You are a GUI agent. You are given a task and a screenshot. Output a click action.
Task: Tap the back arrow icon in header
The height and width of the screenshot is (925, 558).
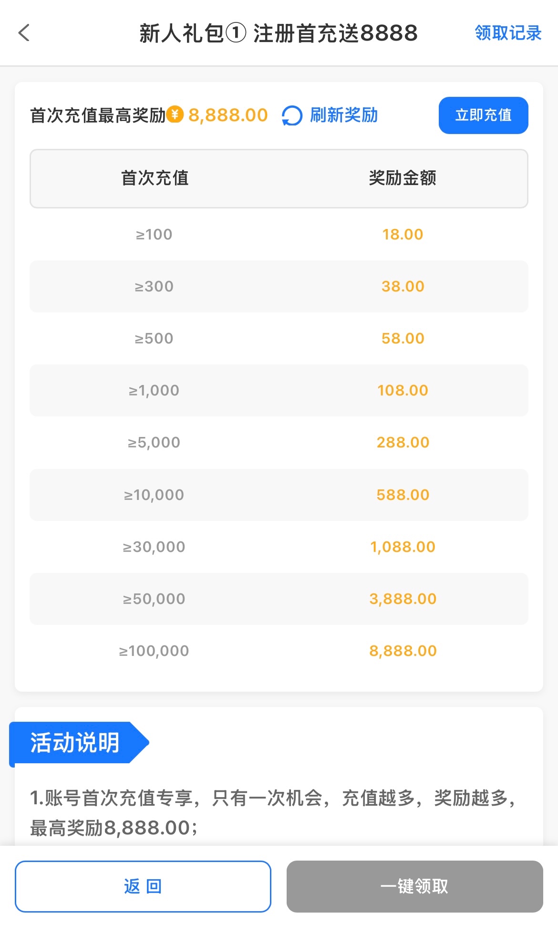pos(24,33)
